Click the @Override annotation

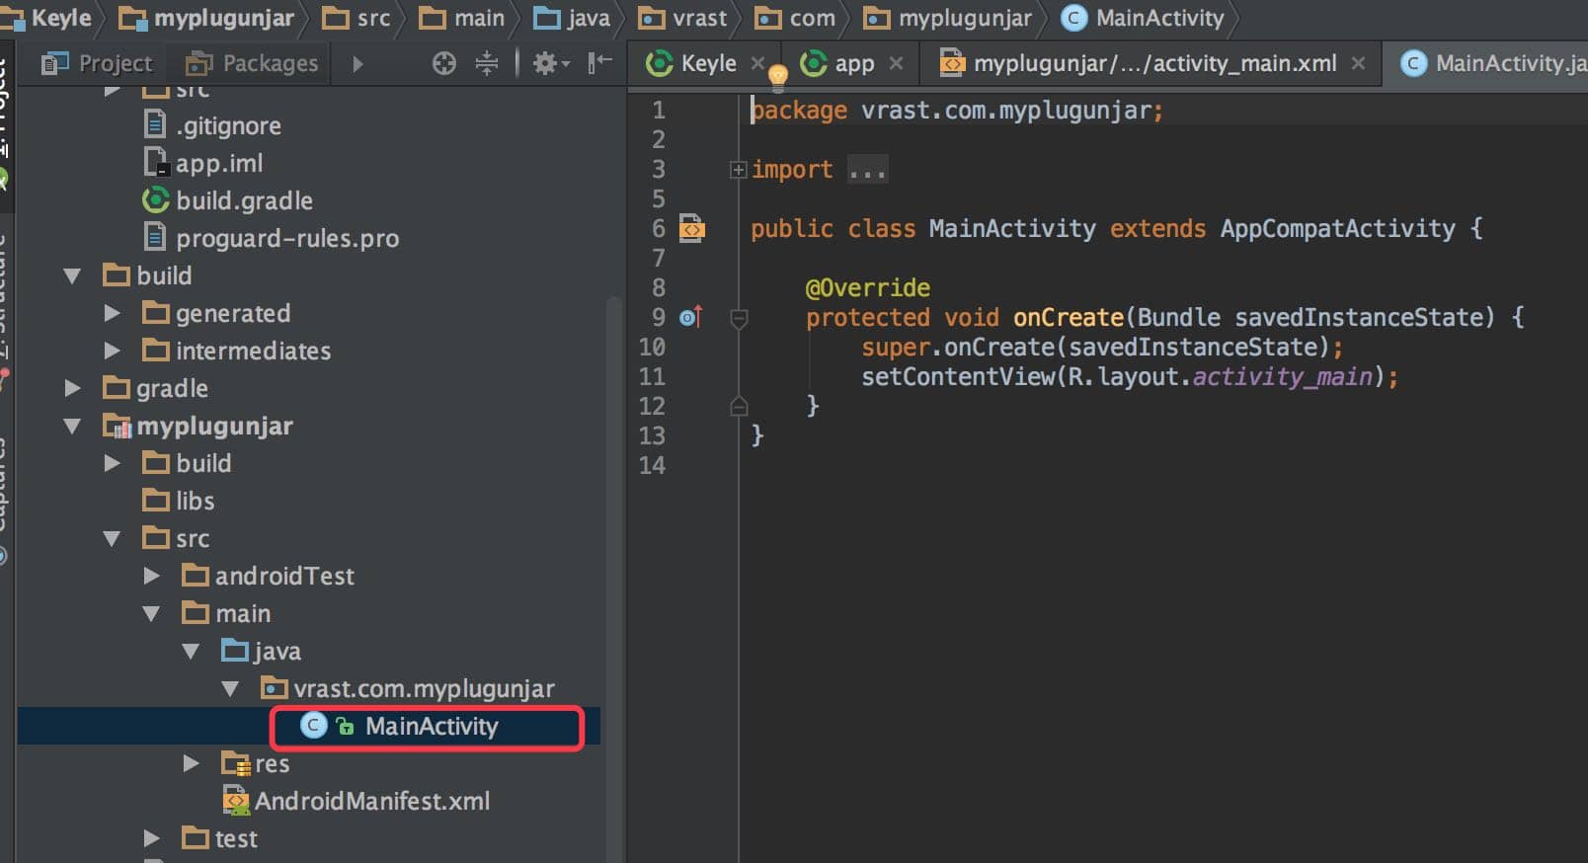click(x=868, y=287)
